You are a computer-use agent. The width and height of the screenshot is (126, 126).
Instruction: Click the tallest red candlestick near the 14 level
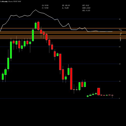pyautogui.click(x=71, y=79)
